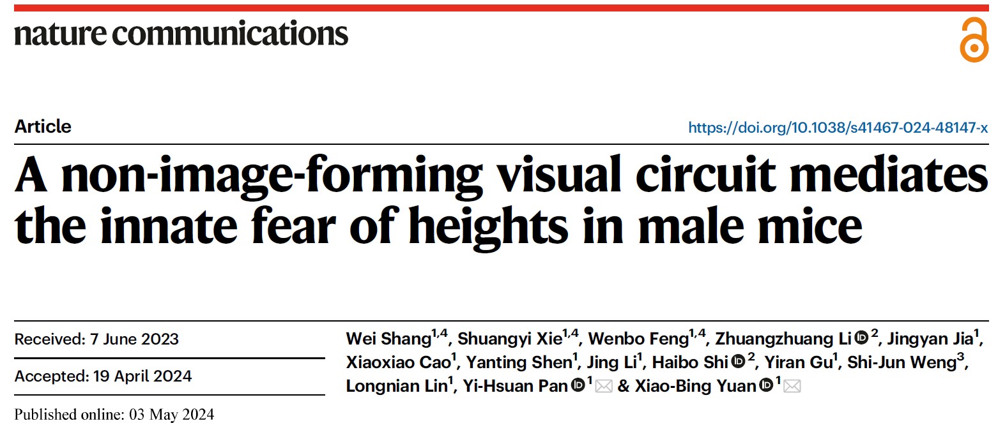Click the email envelope beside Xiao-Bing Yuan
Screen dimensions: 998x423
(x=792, y=386)
